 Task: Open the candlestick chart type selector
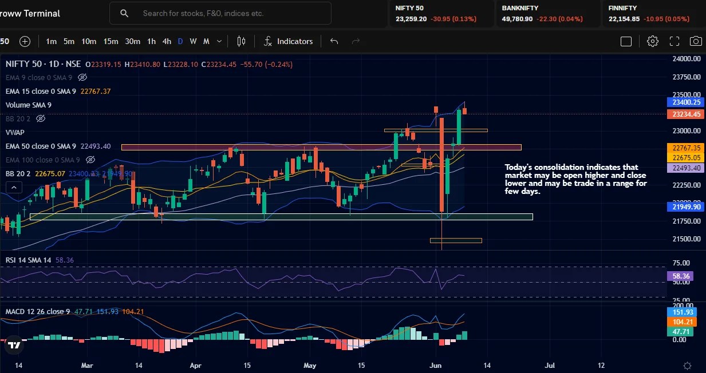[241, 41]
